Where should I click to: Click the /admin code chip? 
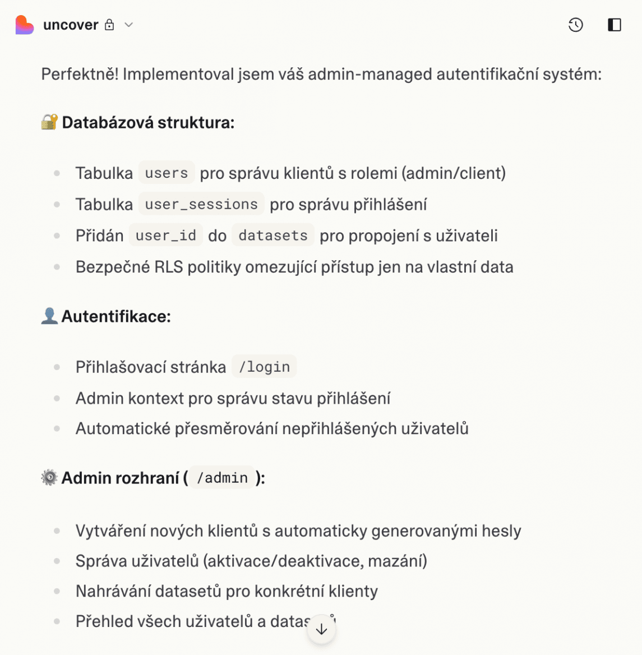221,478
